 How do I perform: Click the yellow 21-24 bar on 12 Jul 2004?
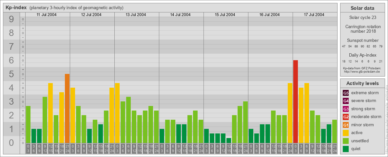[x=112, y=115]
